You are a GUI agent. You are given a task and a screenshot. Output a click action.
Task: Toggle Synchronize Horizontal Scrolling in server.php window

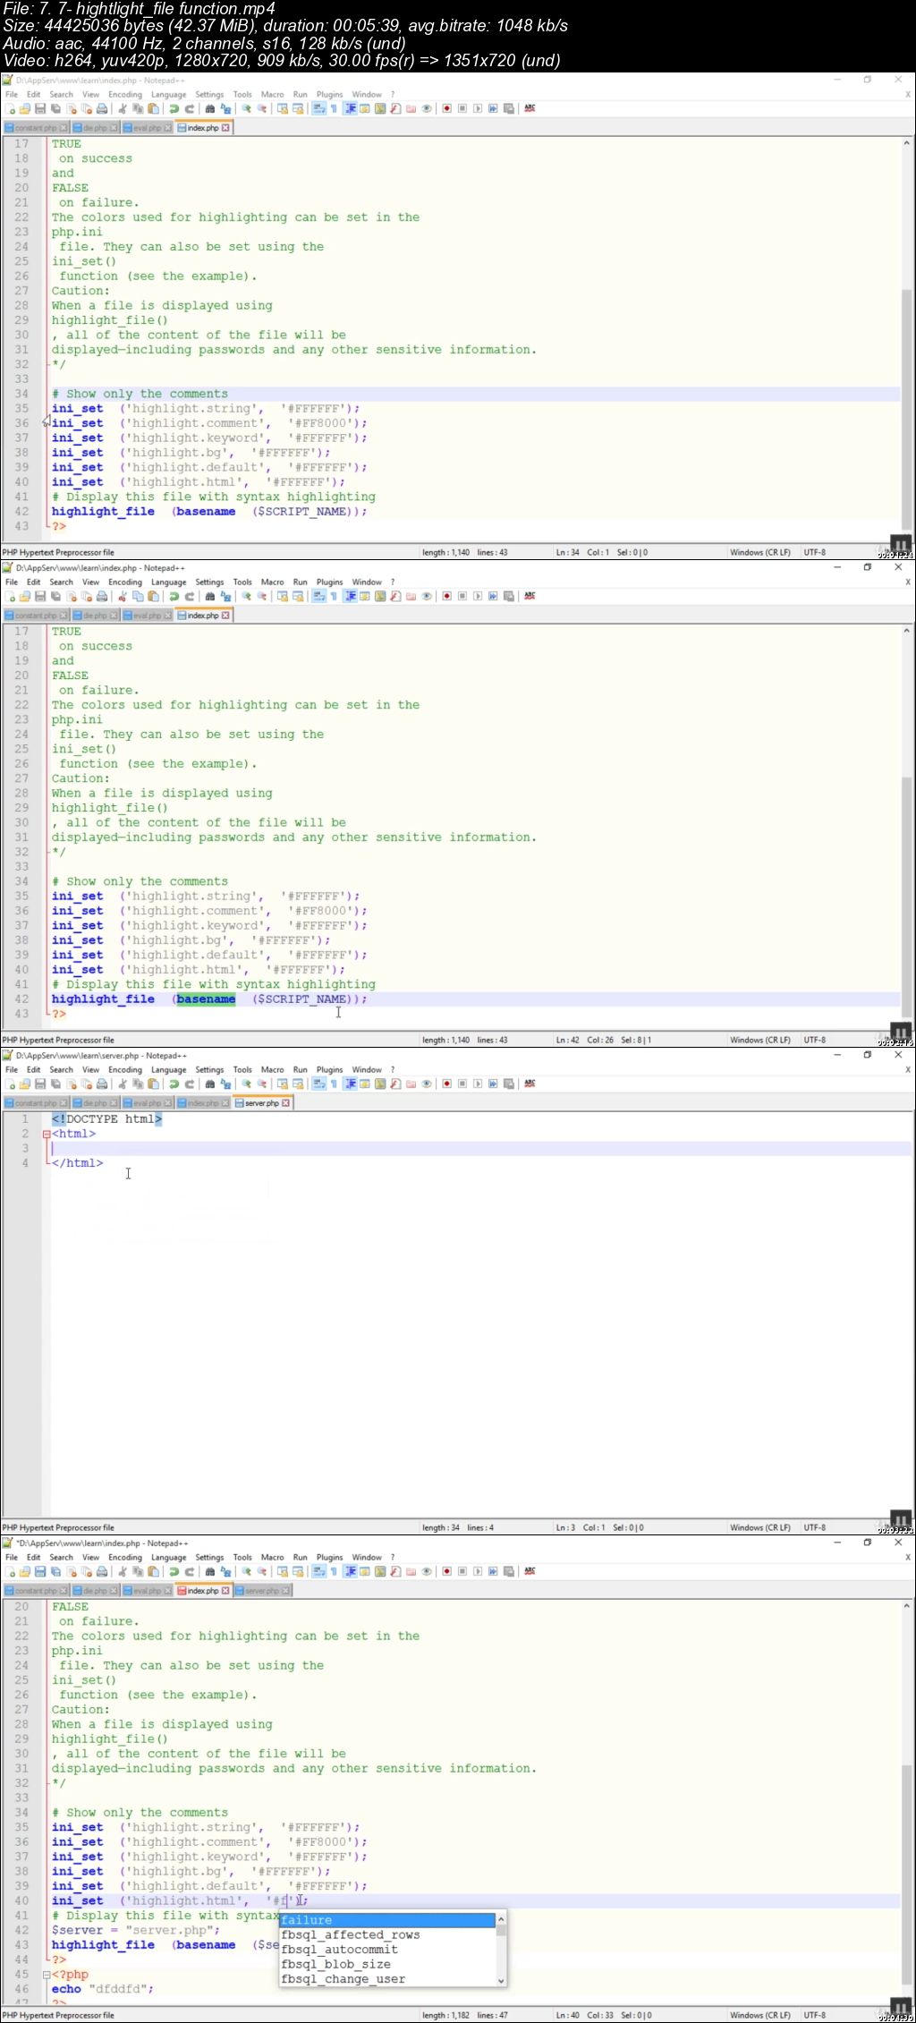299,1084
